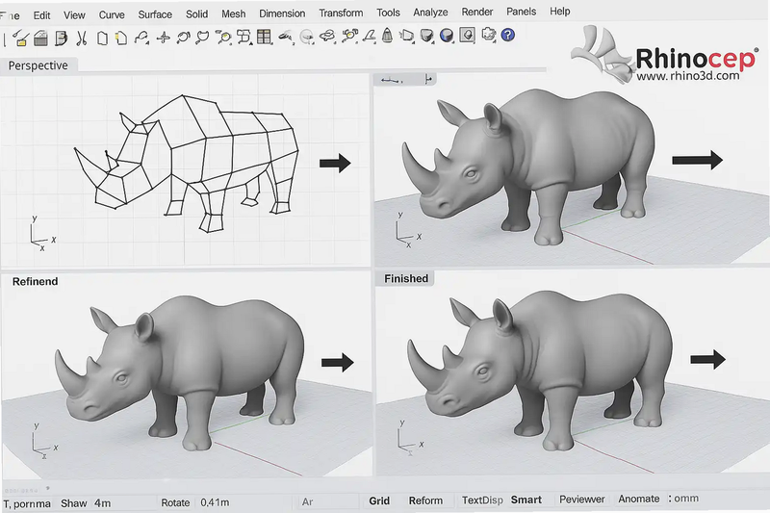Open the Refinend viewport label menu

35,281
